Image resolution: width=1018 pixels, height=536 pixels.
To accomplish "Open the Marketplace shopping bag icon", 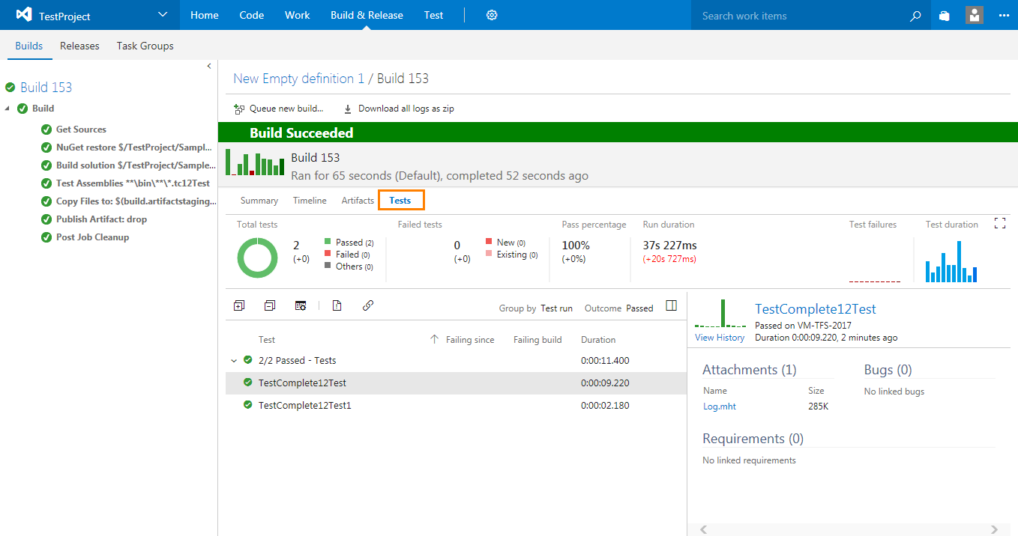I will click(945, 15).
